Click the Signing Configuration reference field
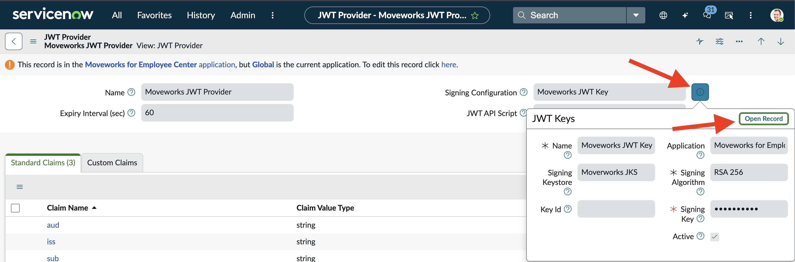This screenshot has width=795, height=262. 609,92
